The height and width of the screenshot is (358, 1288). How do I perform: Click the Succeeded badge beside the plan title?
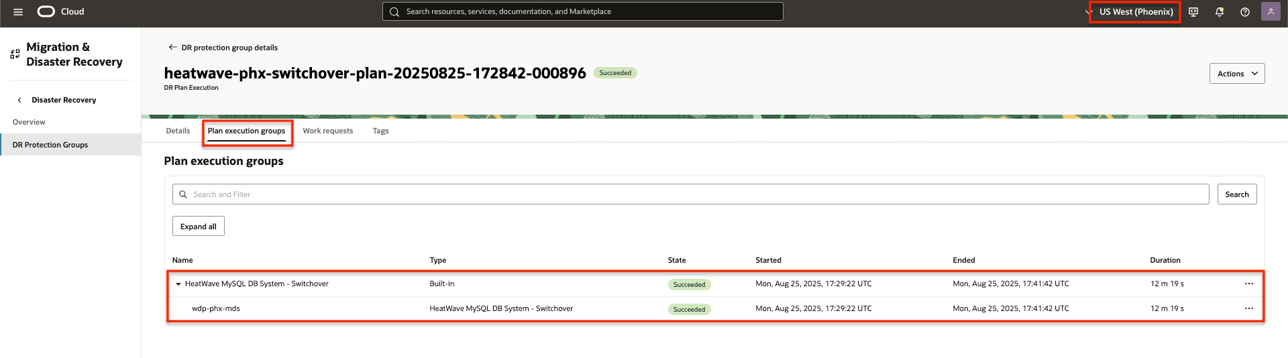pyautogui.click(x=615, y=73)
